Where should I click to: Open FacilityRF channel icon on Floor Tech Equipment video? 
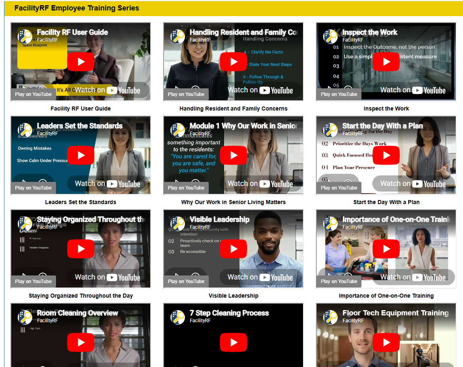330,317
